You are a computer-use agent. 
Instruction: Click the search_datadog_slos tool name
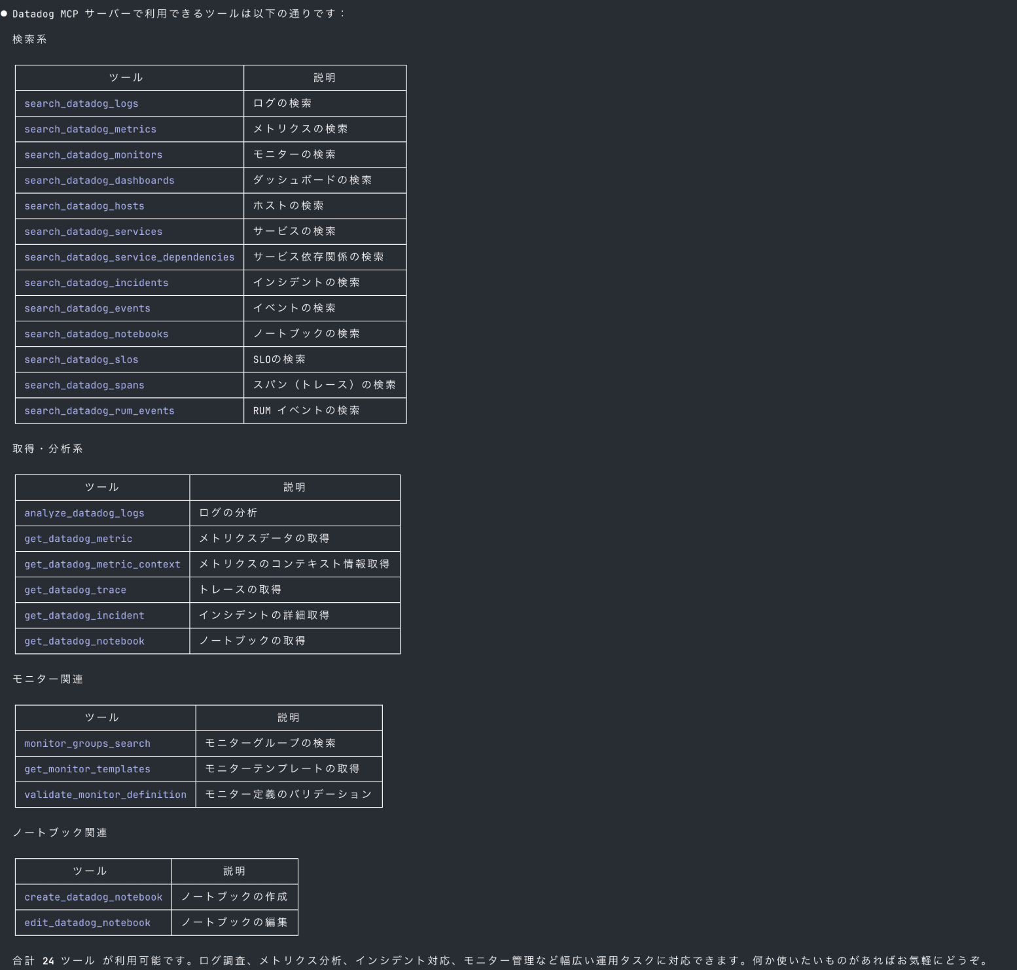[x=81, y=359]
